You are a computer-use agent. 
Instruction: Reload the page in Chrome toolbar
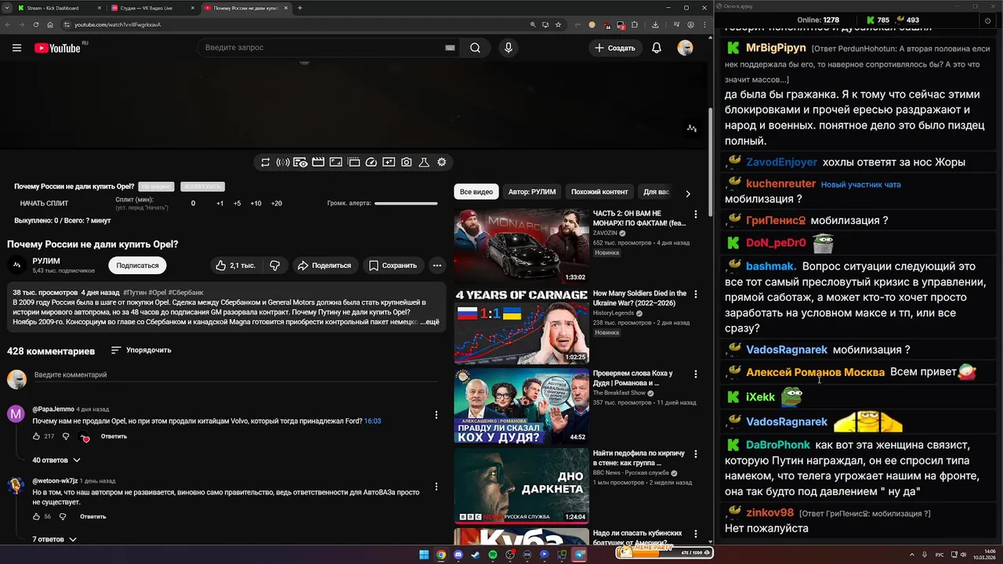[36, 24]
